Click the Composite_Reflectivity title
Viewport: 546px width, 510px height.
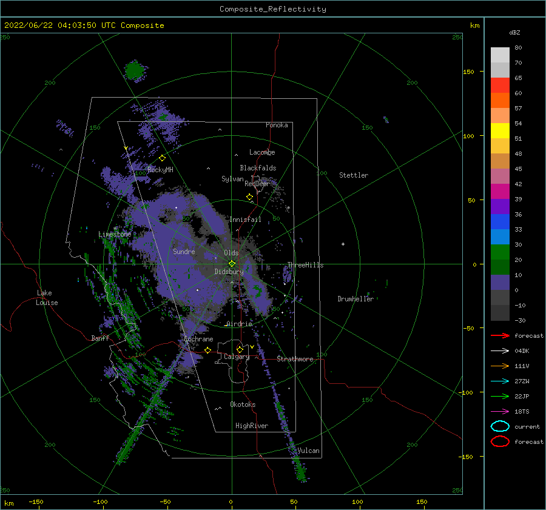[x=273, y=9]
